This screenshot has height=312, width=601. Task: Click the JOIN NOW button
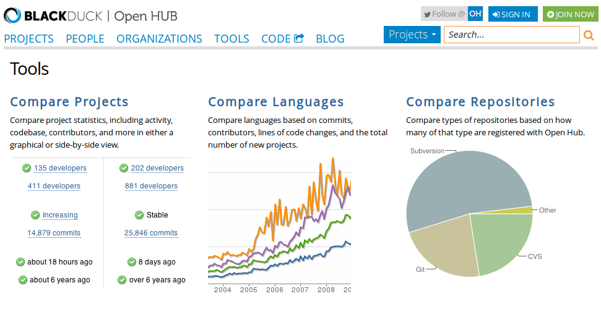click(x=570, y=14)
